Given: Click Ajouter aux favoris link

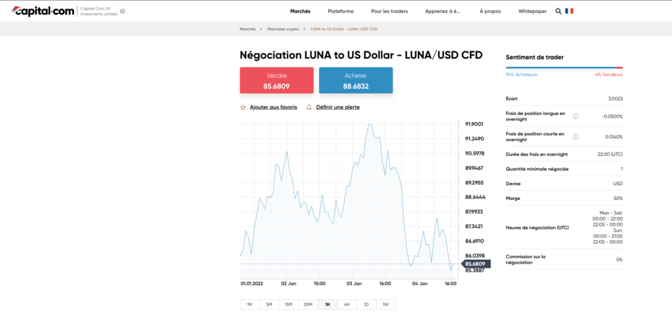Looking at the screenshot, I should coord(274,108).
